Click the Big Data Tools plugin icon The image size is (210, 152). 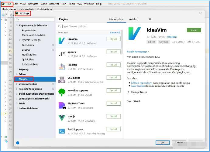click(62, 106)
